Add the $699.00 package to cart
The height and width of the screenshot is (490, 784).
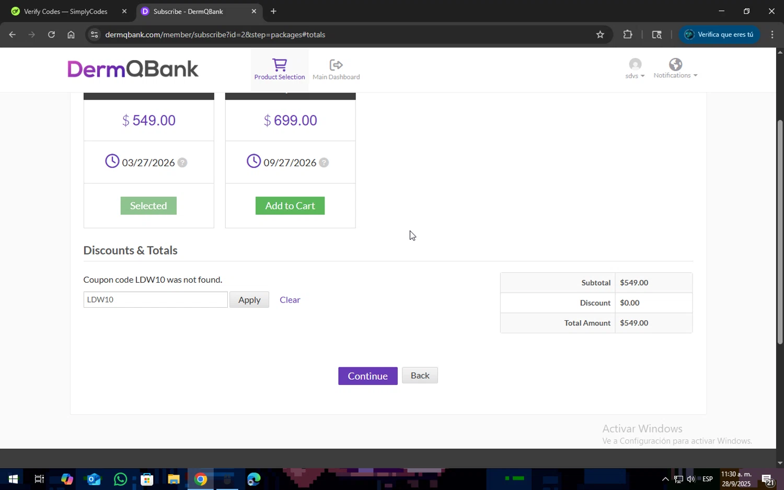(290, 206)
